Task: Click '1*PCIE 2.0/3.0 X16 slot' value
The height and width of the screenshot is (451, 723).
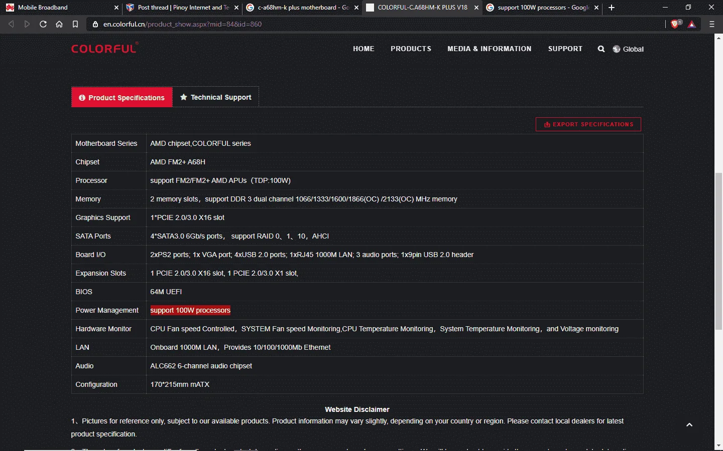Action: [187, 217]
